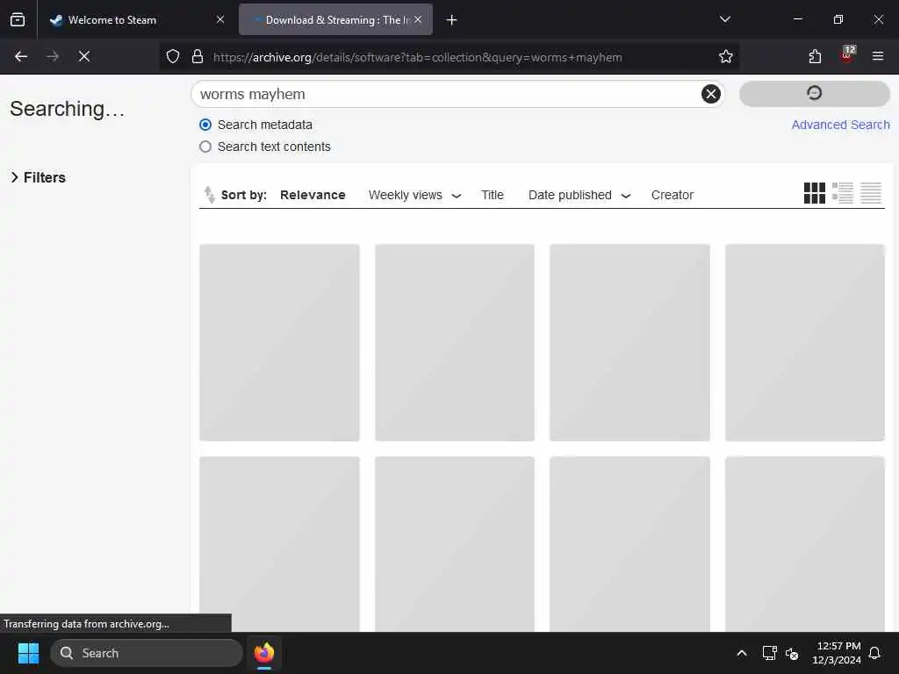Expand the Filters section
The image size is (899, 674).
(x=38, y=177)
